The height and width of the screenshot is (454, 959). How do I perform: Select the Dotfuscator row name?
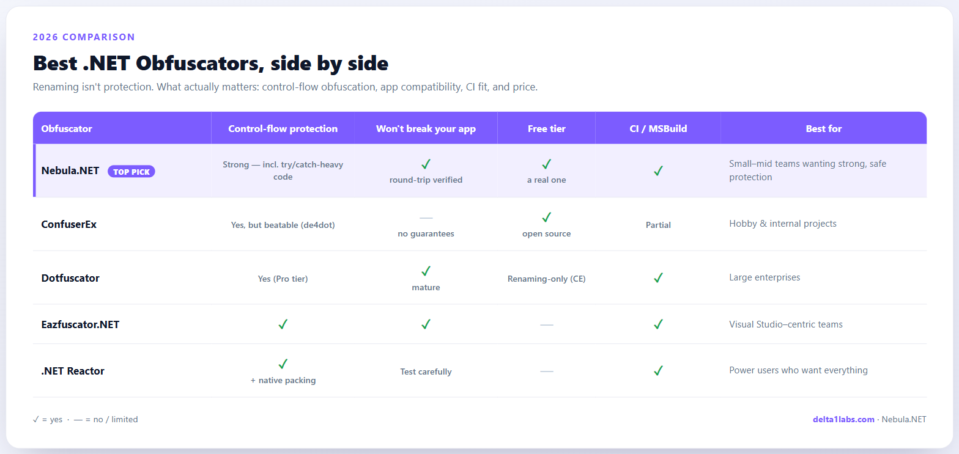coord(70,278)
